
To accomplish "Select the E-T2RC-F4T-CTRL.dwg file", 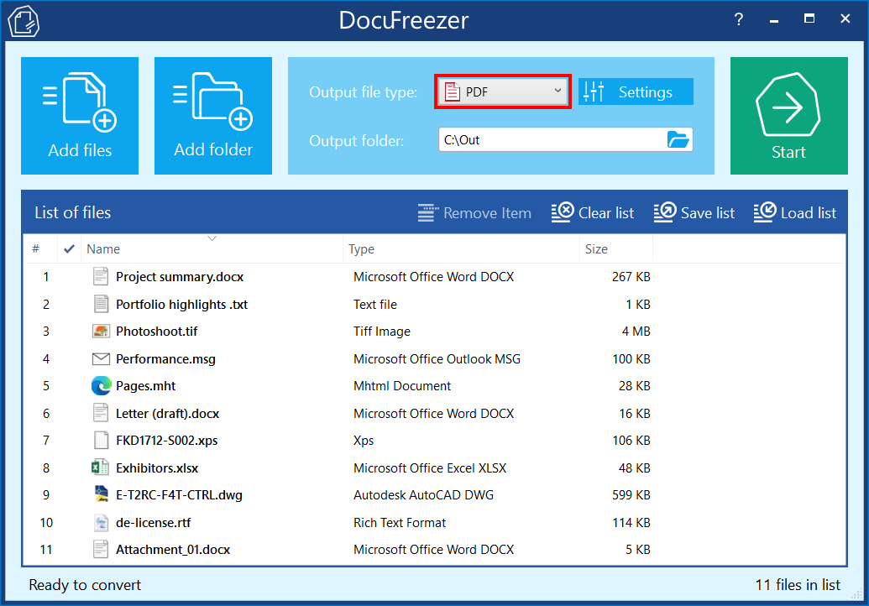I will [x=179, y=495].
